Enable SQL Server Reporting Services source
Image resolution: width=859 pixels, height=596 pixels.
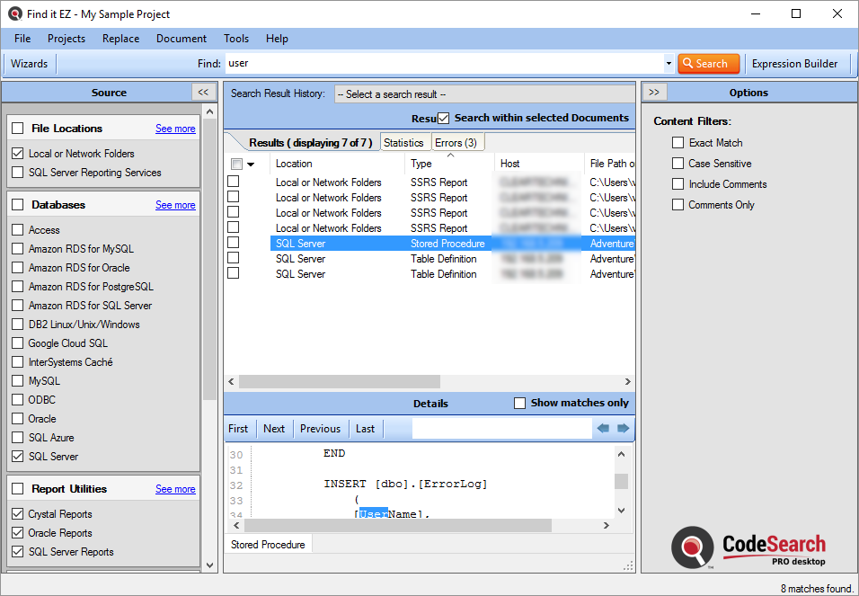[x=18, y=173]
